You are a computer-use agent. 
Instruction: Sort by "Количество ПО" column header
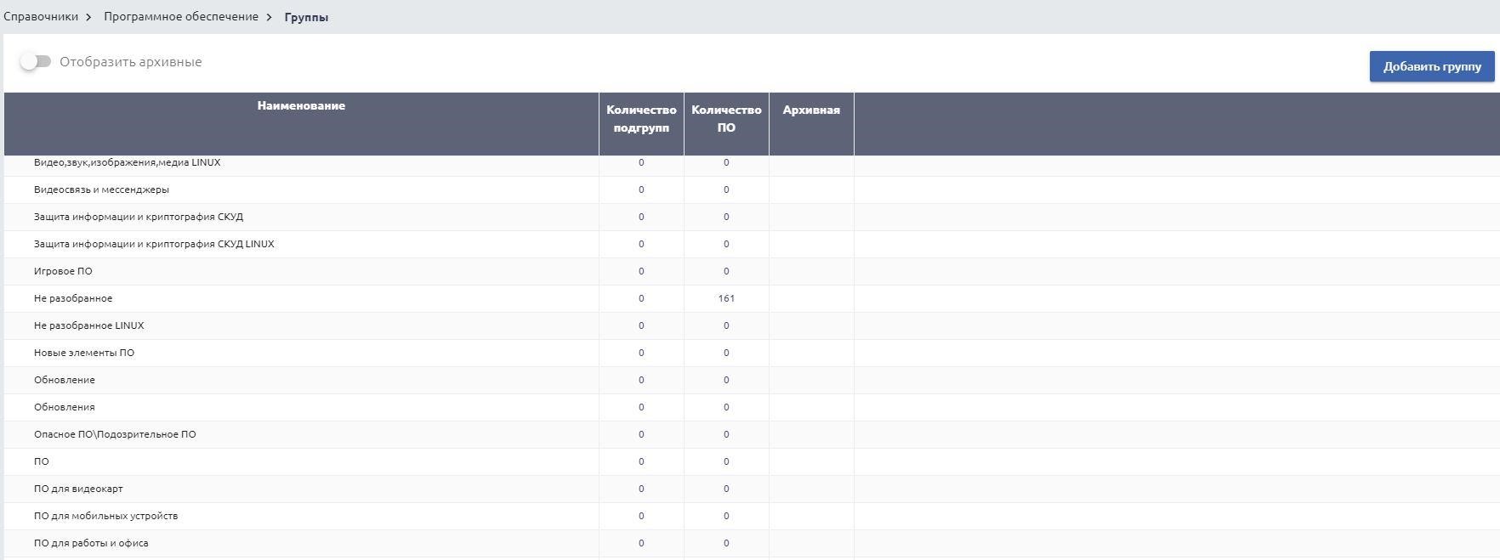tap(726, 119)
